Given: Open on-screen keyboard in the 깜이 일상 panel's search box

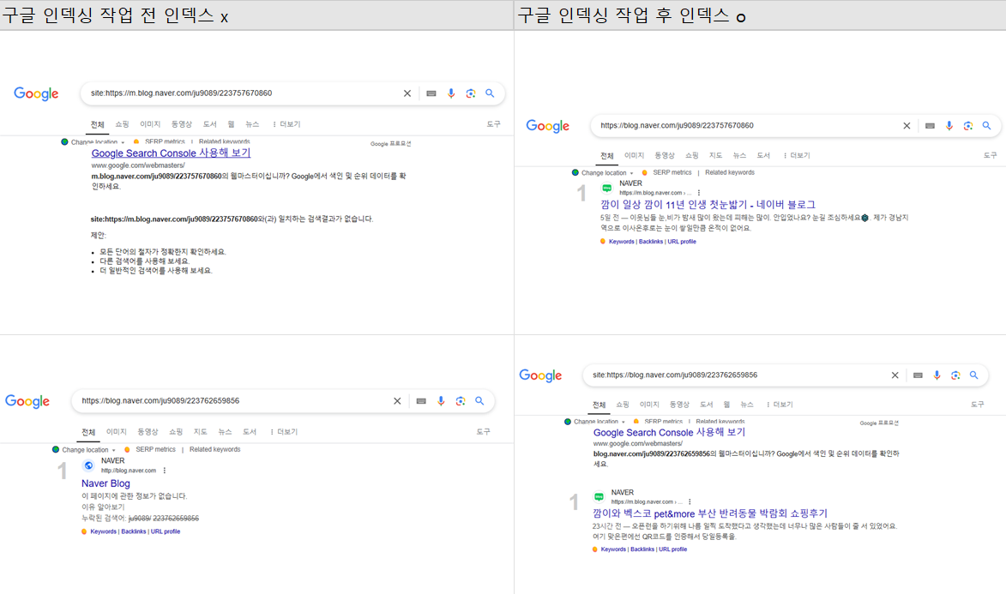Looking at the screenshot, I should 930,126.
